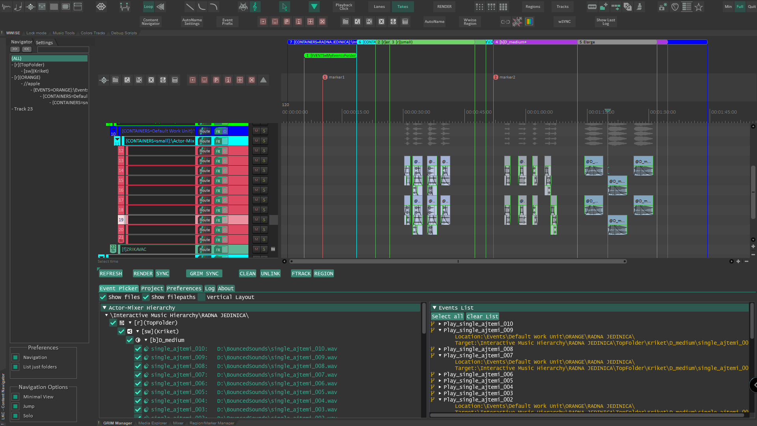Click the UNLINK button
The image size is (757, 426).
pos(270,273)
